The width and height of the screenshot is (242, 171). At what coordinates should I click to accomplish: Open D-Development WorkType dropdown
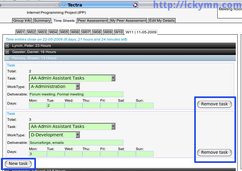click(x=54, y=135)
